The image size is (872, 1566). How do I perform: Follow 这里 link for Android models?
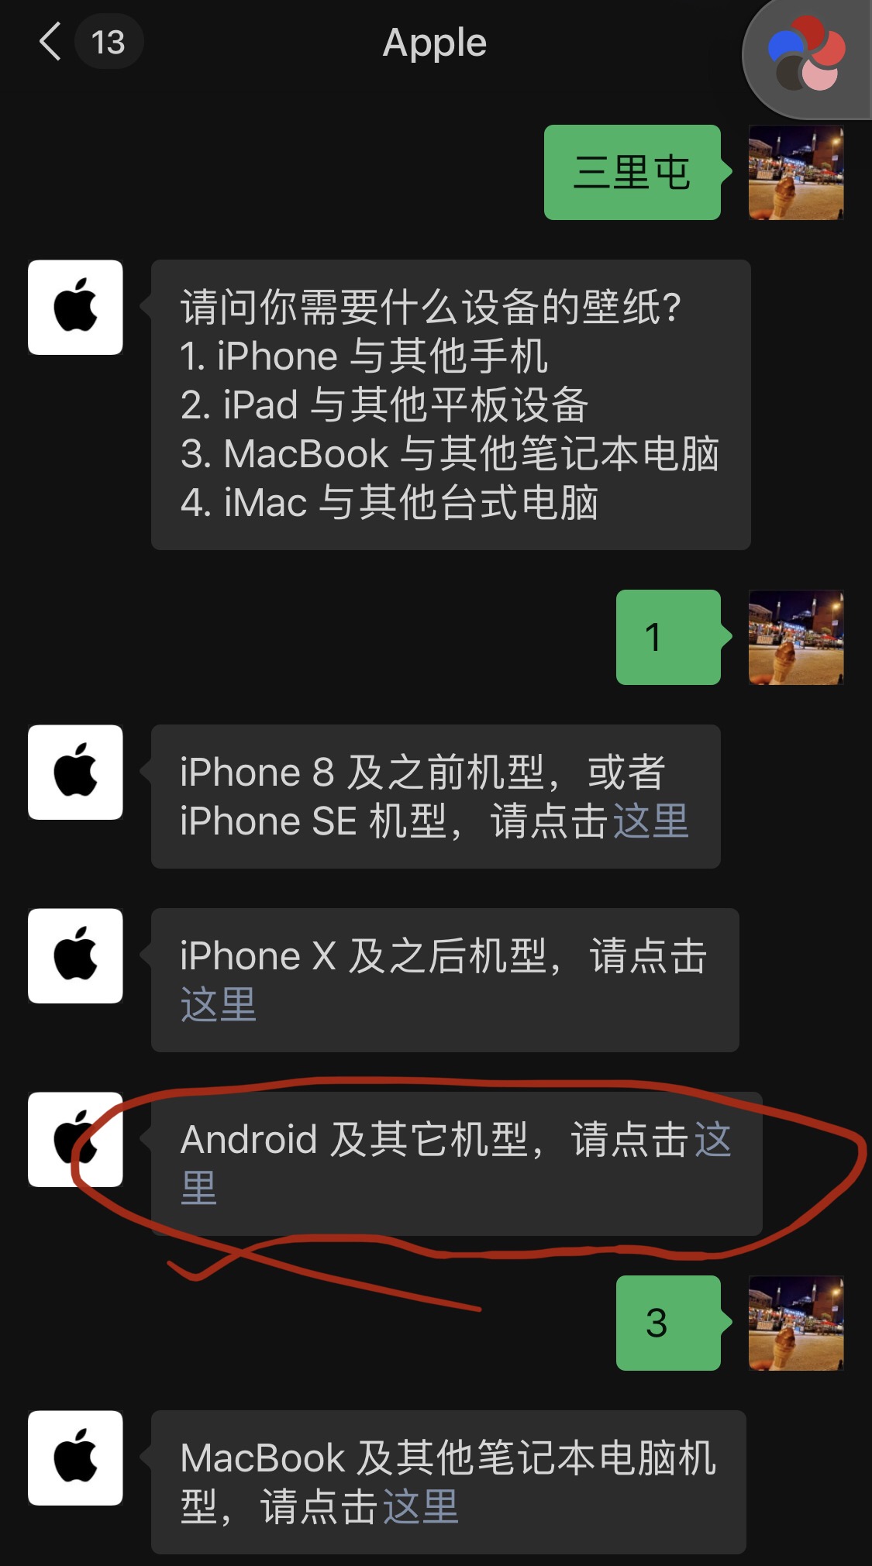713,1140
